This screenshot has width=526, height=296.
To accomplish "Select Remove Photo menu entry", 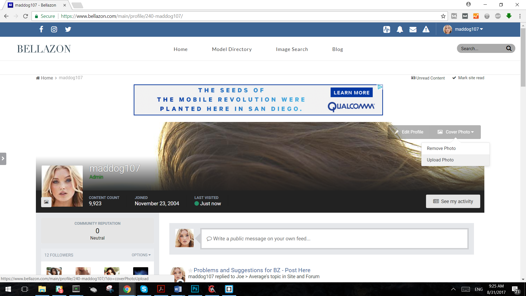I will click(x=441, y=148).
